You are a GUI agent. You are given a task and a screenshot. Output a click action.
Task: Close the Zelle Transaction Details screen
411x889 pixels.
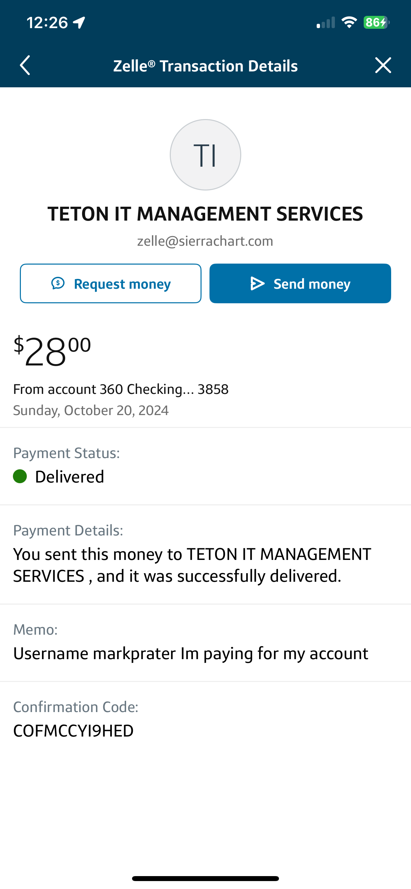(383, 65)
